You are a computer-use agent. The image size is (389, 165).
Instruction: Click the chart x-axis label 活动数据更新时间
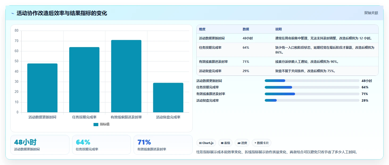[x=42, y=117]
